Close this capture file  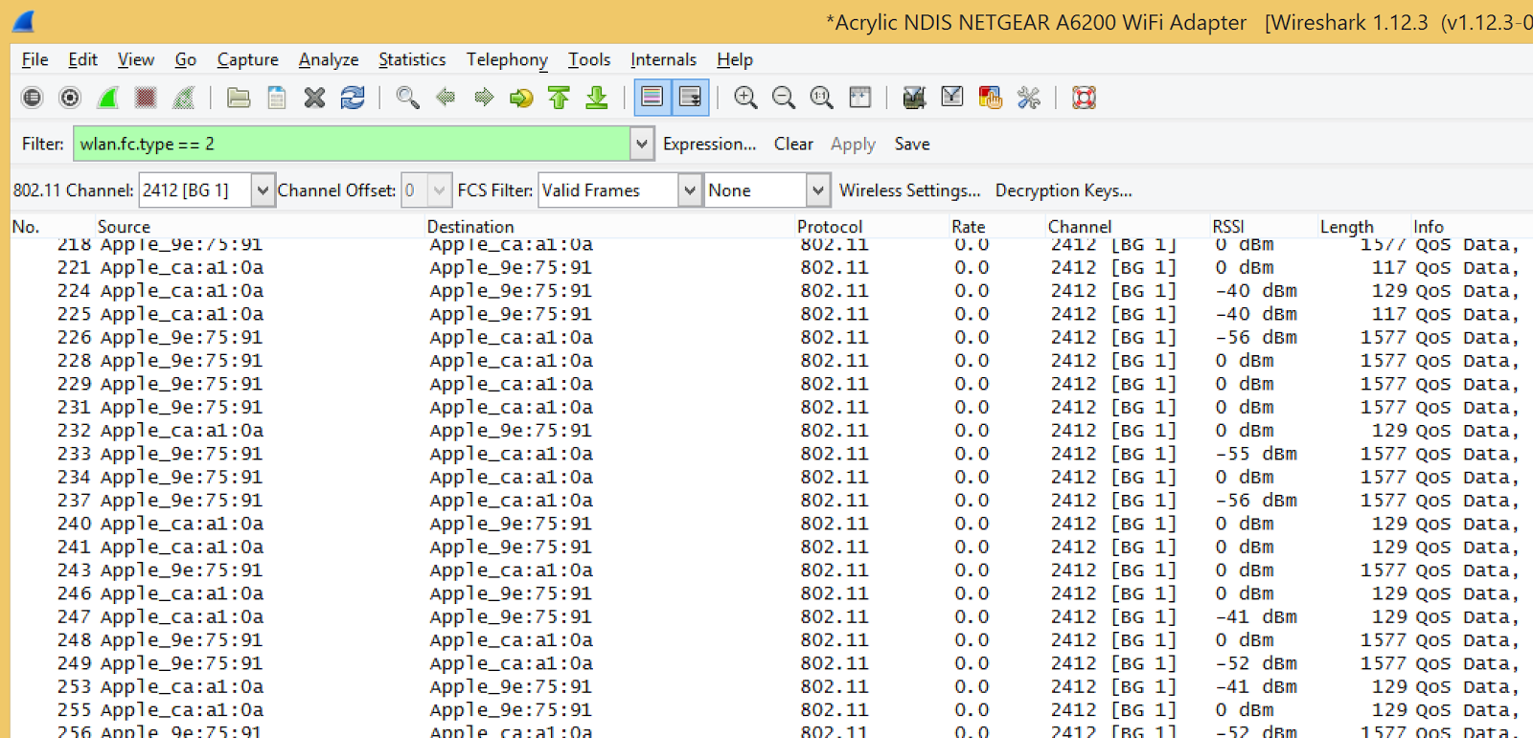[x=314, y=98]
